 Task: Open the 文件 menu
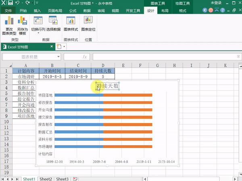[x=8, y=10]
